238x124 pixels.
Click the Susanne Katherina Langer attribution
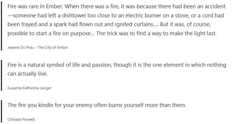29,88
